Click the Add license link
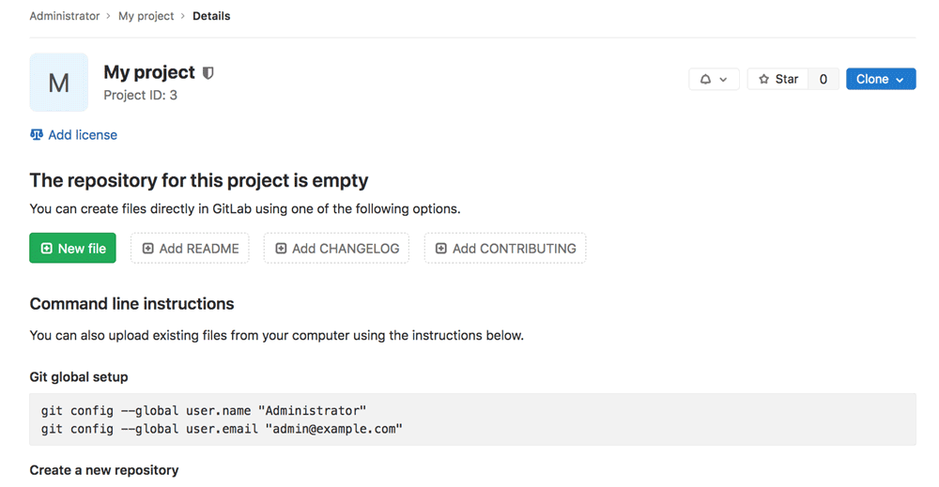939x487 pixels. tap(83, 135)
